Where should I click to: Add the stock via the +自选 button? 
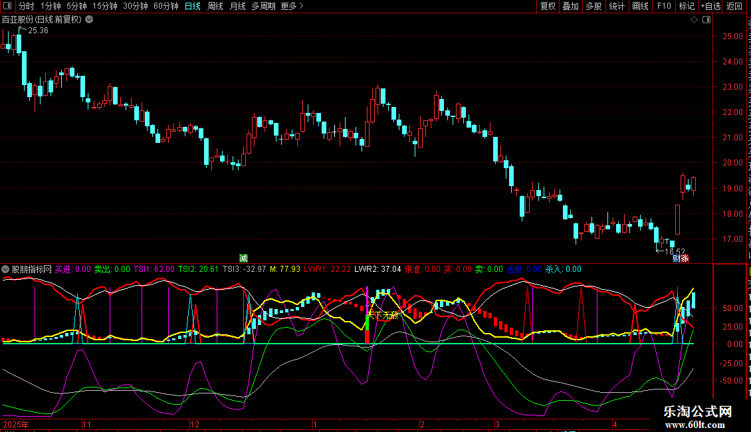[x=710, y=6]
